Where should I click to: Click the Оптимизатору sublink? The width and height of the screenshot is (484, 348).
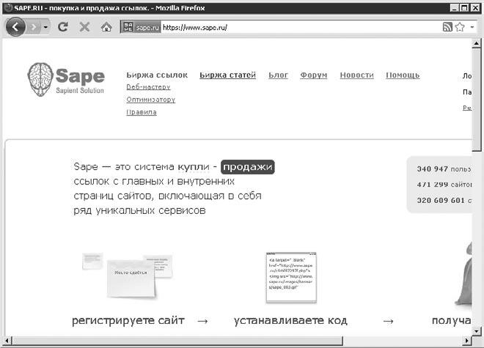[x=150, y=100]
